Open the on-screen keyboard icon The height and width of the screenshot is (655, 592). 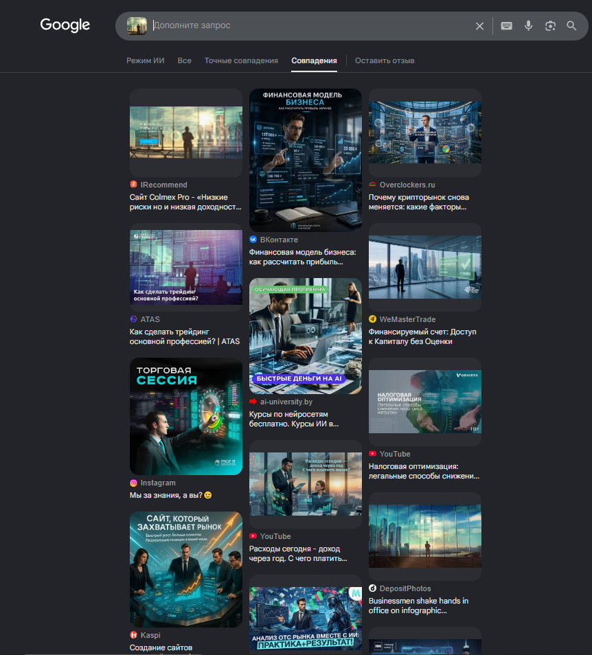(x=506, y=26)
